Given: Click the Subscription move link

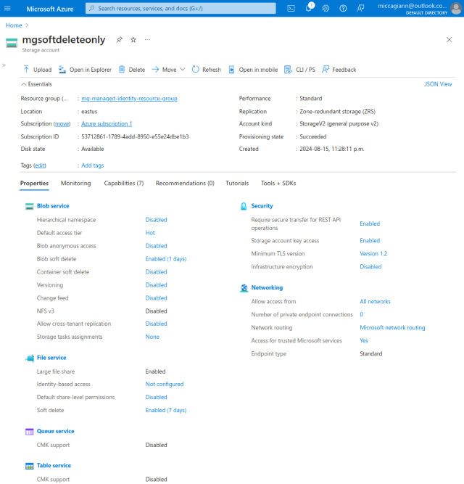Looking at the screenshot, I should (62, 124).
